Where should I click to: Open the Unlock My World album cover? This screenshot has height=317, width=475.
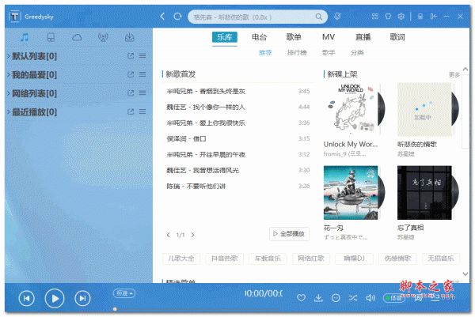[351, 110]
